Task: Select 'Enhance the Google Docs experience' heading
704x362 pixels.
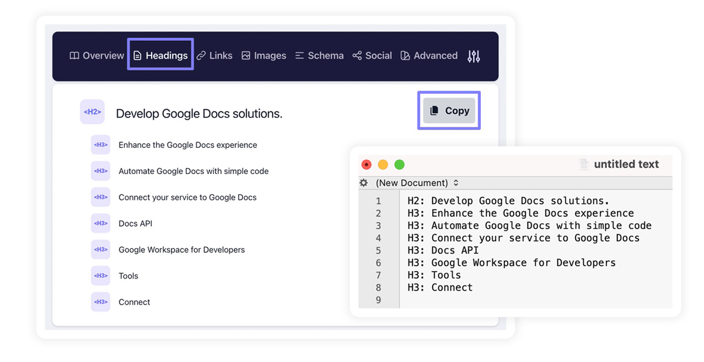Action: pyautogui.click(x=188, y=145)
